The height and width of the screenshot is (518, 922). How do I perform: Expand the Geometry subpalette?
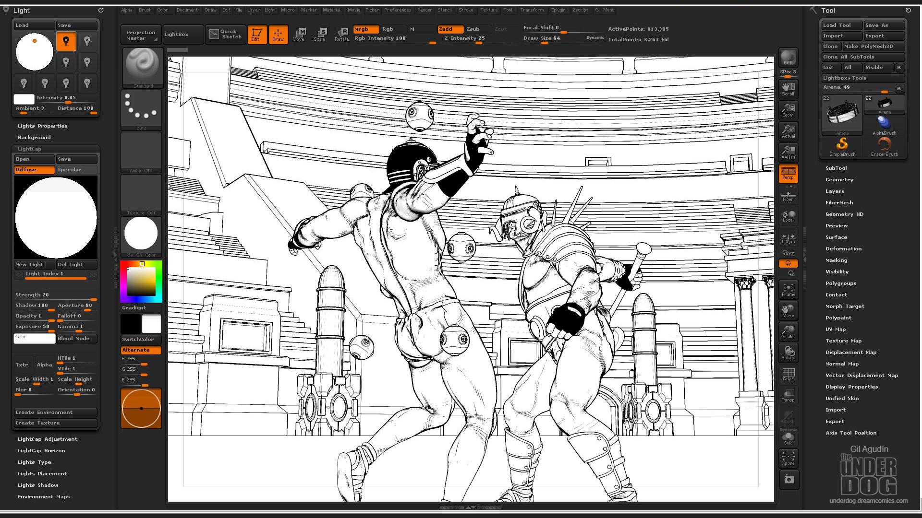click(839, 180)
